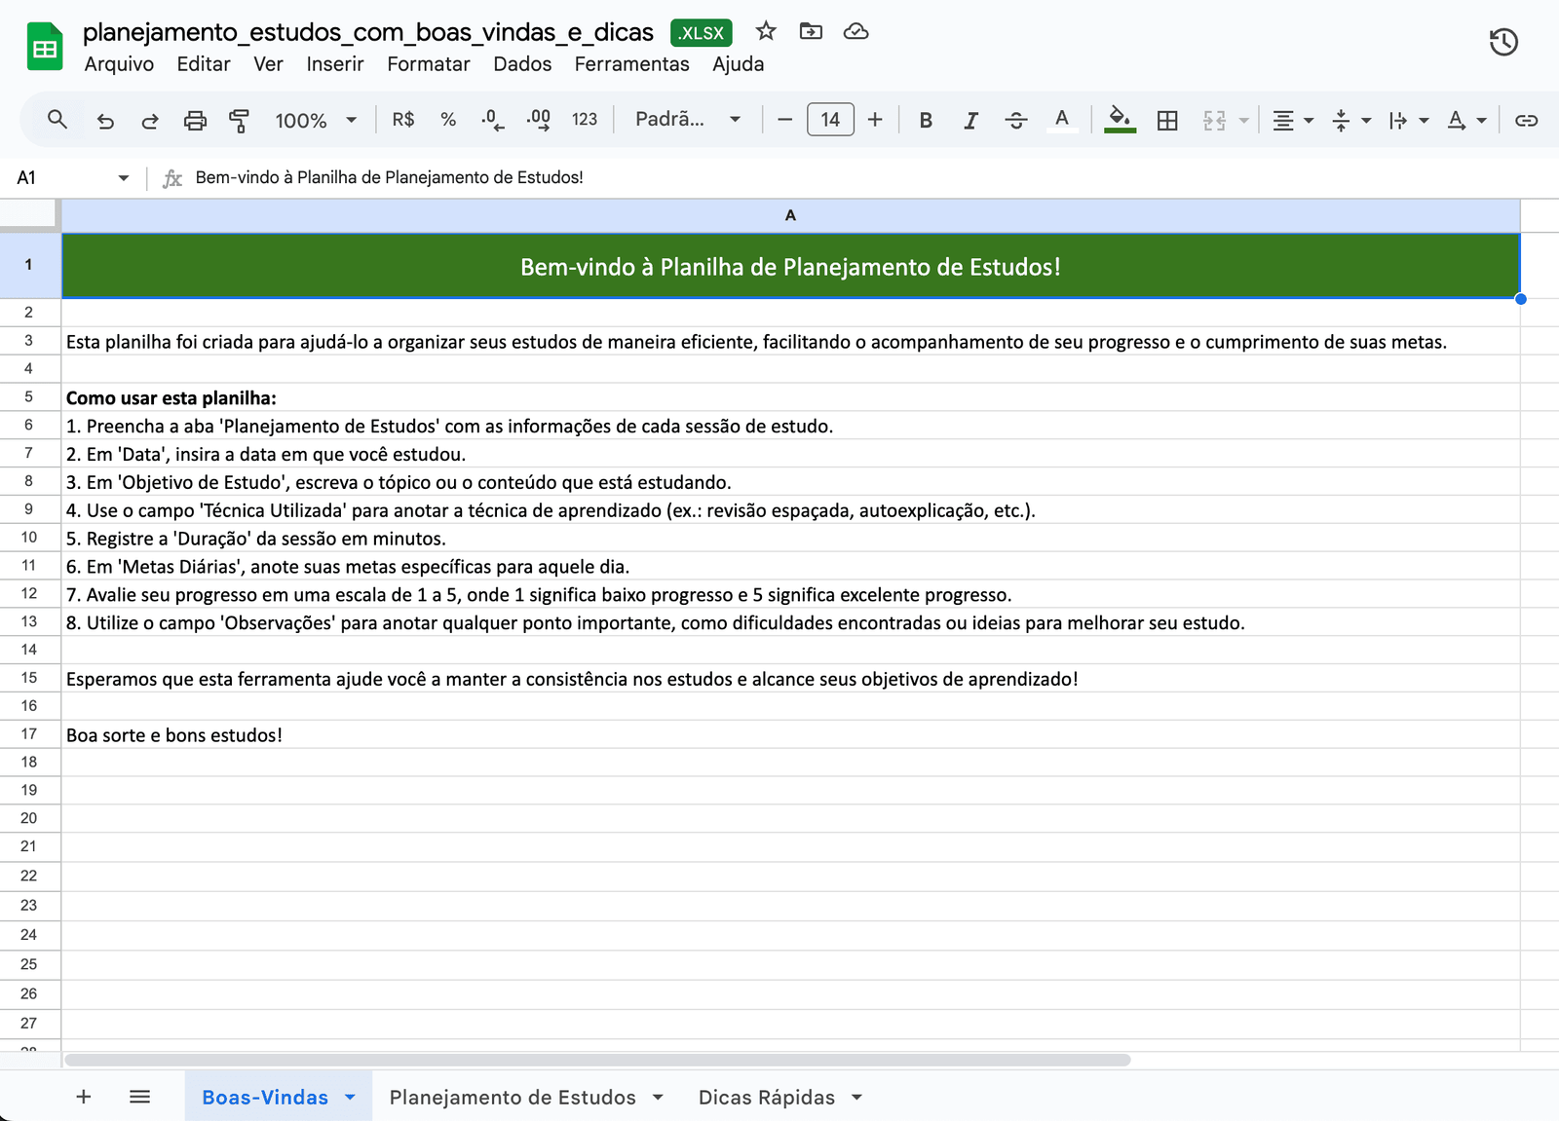The image size is (1559, 1121).
Task: Open the Ver menu
Action: (x=268, y=64)
